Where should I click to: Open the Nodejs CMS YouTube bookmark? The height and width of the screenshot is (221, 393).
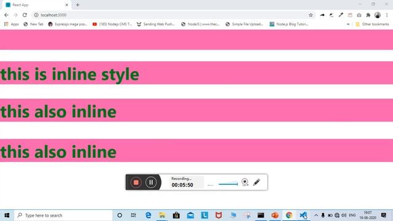[112, 24]
